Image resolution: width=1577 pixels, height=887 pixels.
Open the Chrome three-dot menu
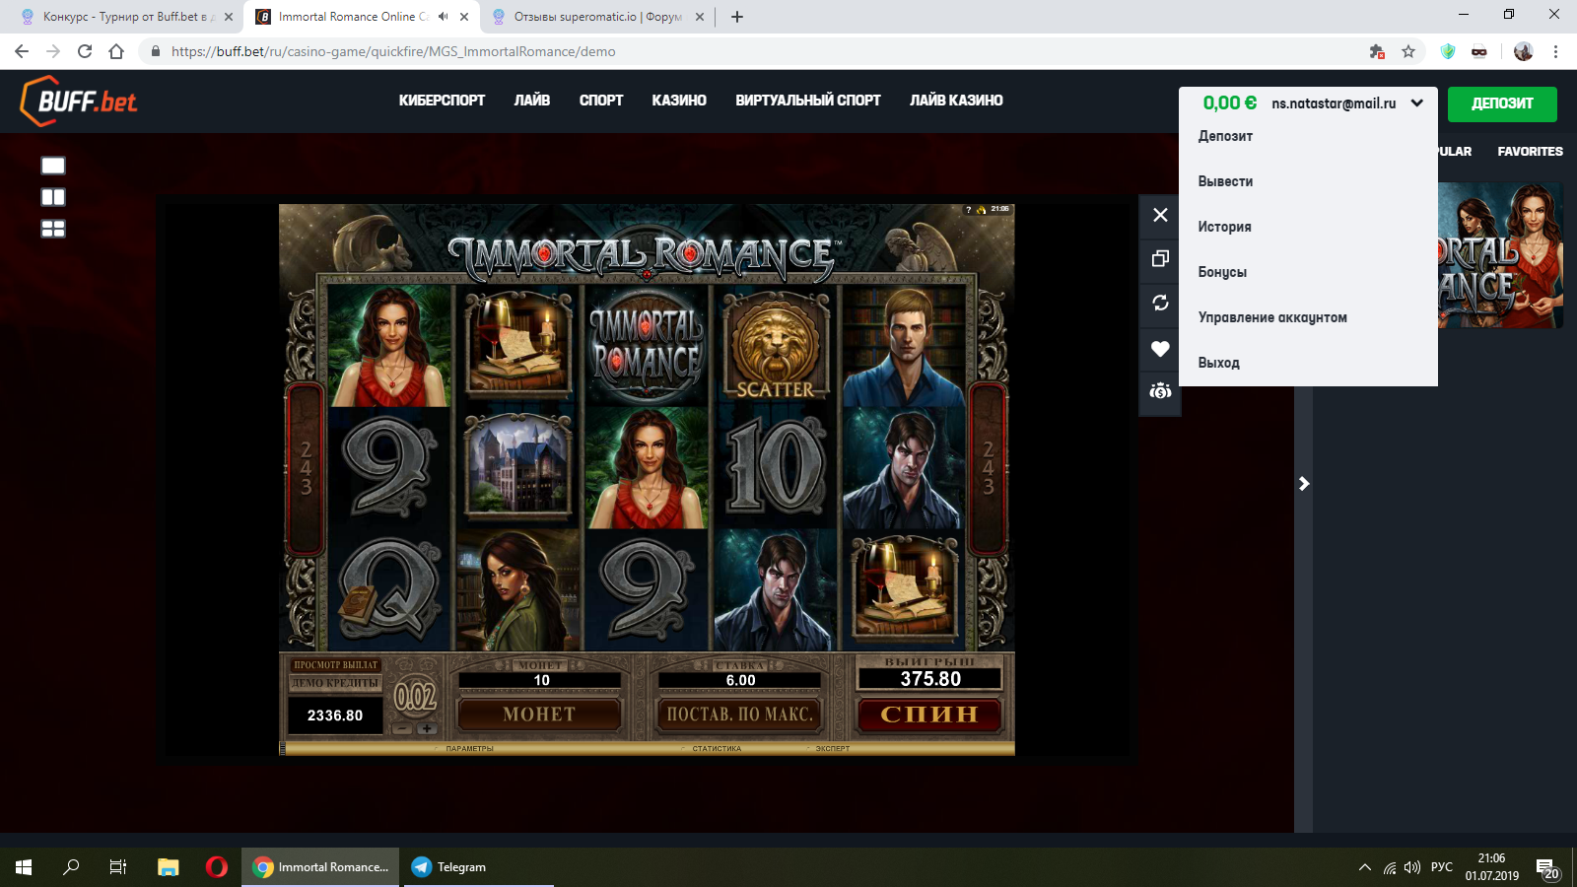tap(1556, 51)
